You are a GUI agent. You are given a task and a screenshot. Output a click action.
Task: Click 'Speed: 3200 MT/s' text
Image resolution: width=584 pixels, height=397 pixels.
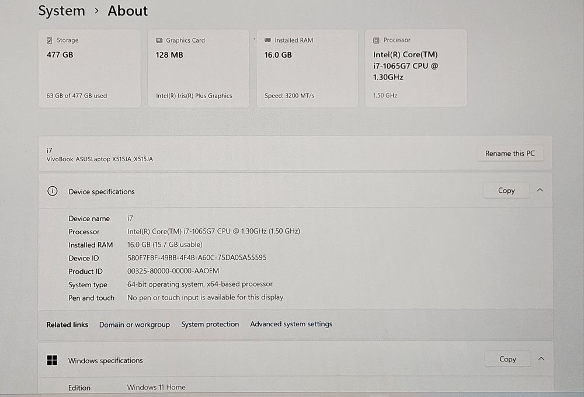click(x=290, y=96)
